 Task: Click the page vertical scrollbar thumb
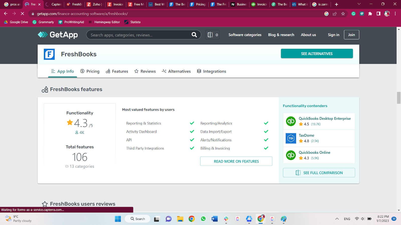coord(399,98)
